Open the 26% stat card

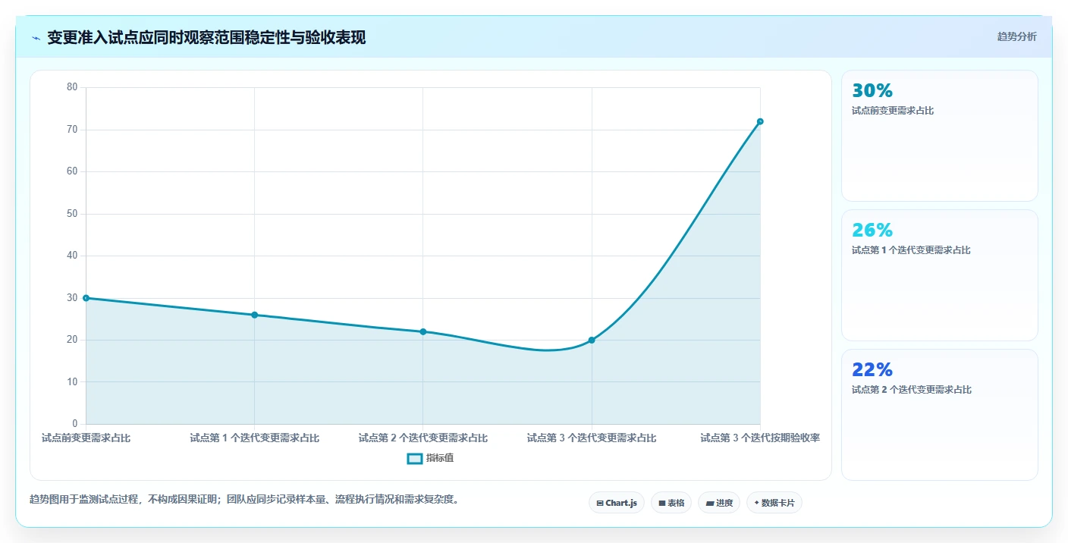click(x=940, y=275)
